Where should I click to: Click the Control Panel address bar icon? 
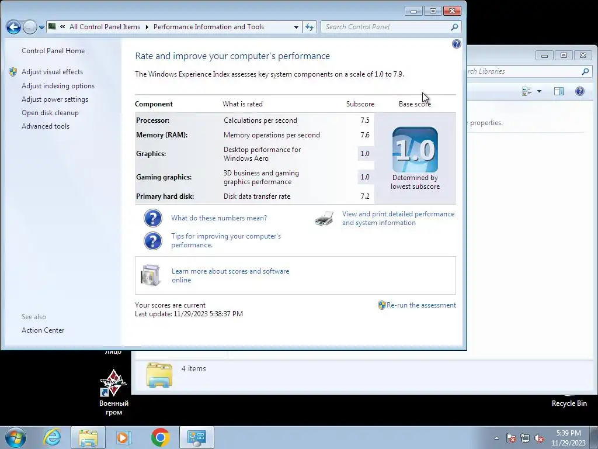[x=52, y=26]
